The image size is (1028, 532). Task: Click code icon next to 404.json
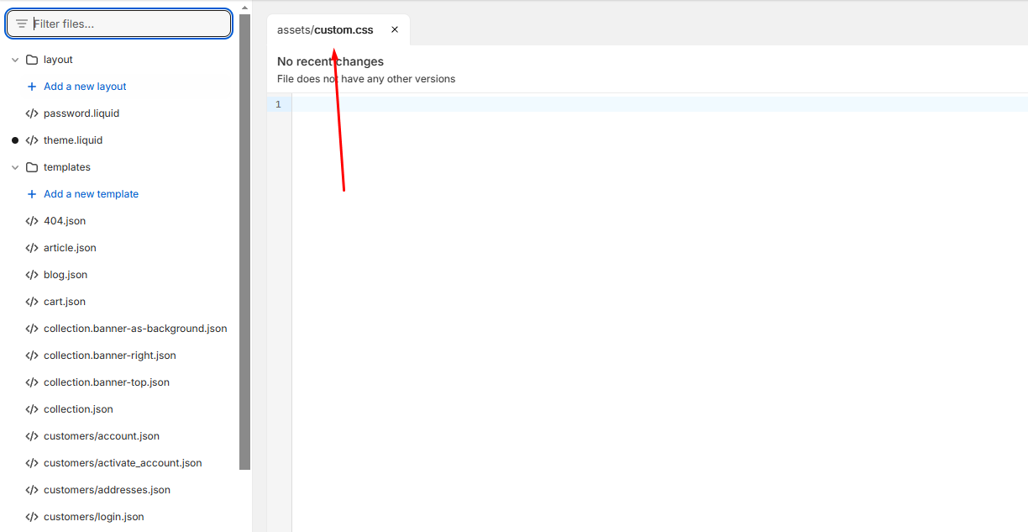coord(32,221)
